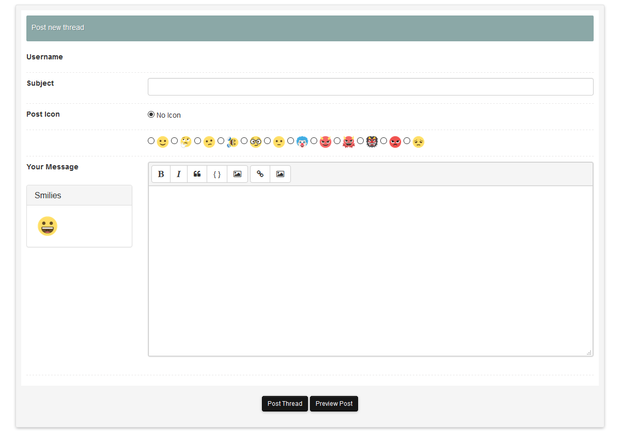The width and height of the screenshot is (620, 444).
Task: Select radio button for the thinking face icon
Action: click(x=174, y=140)
